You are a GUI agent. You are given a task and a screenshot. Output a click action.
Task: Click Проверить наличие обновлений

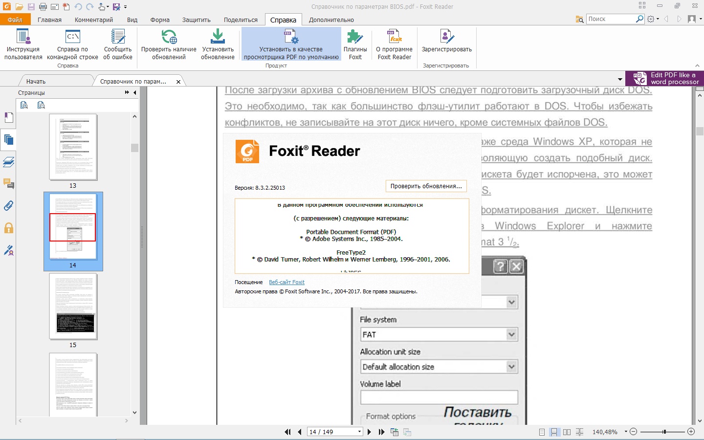(x=169, y=44)
